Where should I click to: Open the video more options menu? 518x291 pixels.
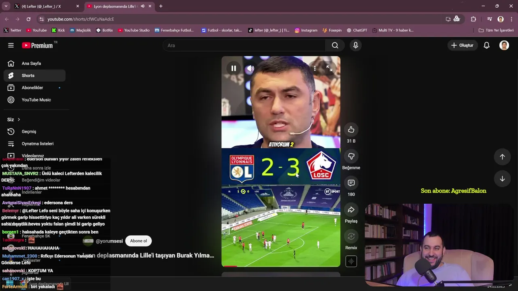[x=314, y=68]
